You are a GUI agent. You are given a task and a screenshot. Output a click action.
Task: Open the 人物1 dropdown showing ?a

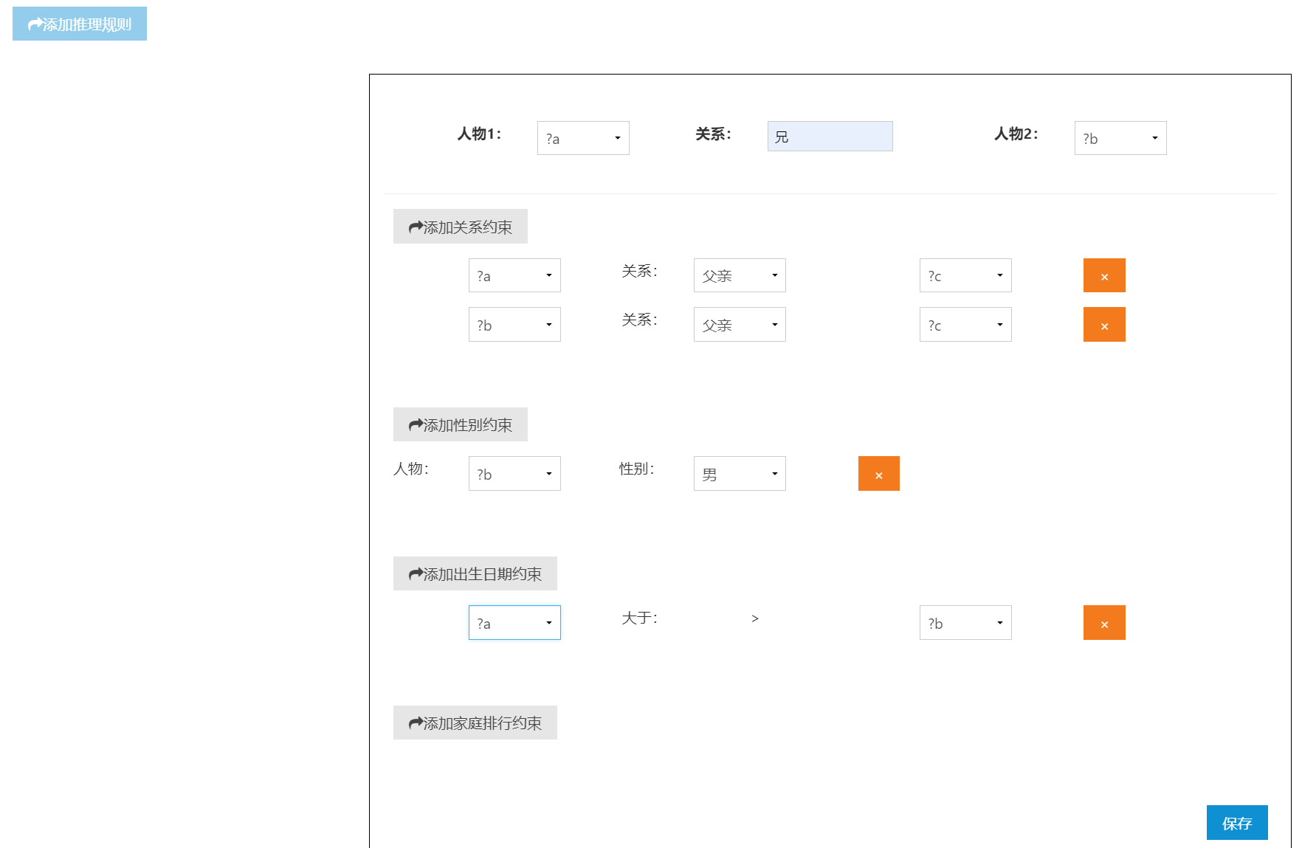click(583, 138)
